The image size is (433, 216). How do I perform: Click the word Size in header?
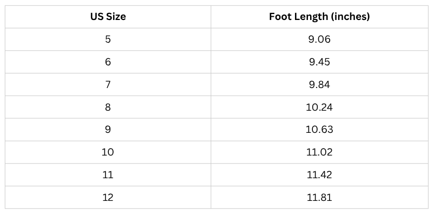click(116, 17)
